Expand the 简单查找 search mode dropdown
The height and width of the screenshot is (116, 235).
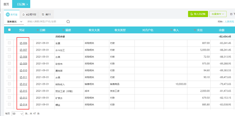pos(14,21)
